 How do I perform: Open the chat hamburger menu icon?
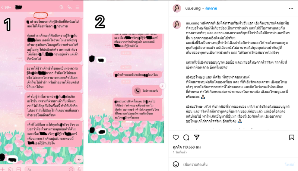[77, 7]
